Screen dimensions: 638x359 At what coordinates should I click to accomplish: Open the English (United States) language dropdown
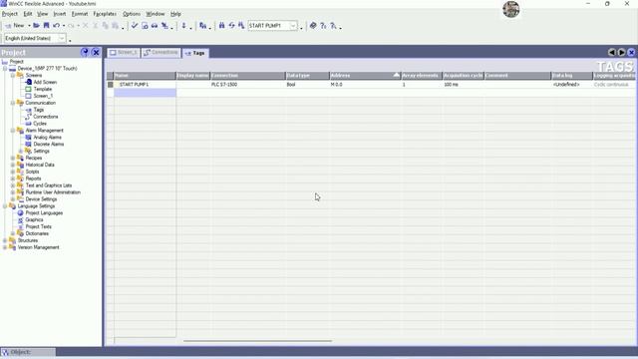pos(62,38)
